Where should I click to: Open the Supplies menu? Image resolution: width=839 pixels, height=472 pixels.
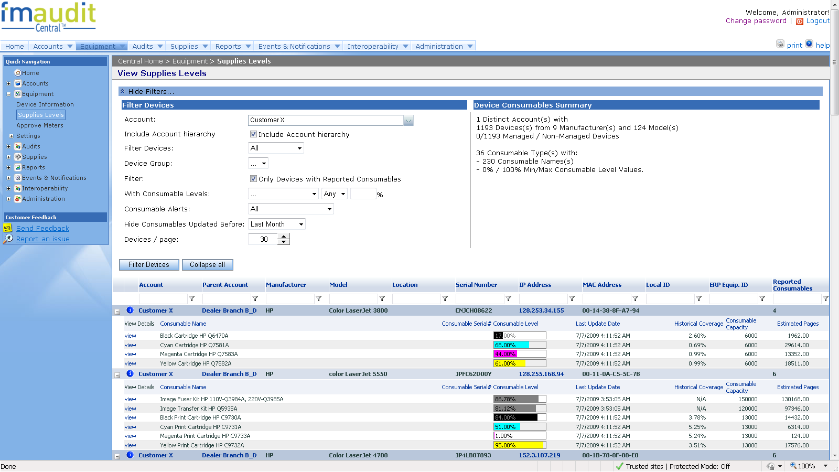pos(189,46)
